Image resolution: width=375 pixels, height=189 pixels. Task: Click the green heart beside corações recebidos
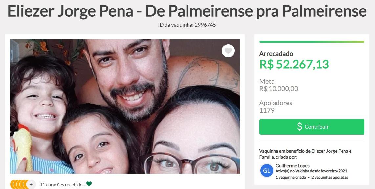click(x=89, y=184)
